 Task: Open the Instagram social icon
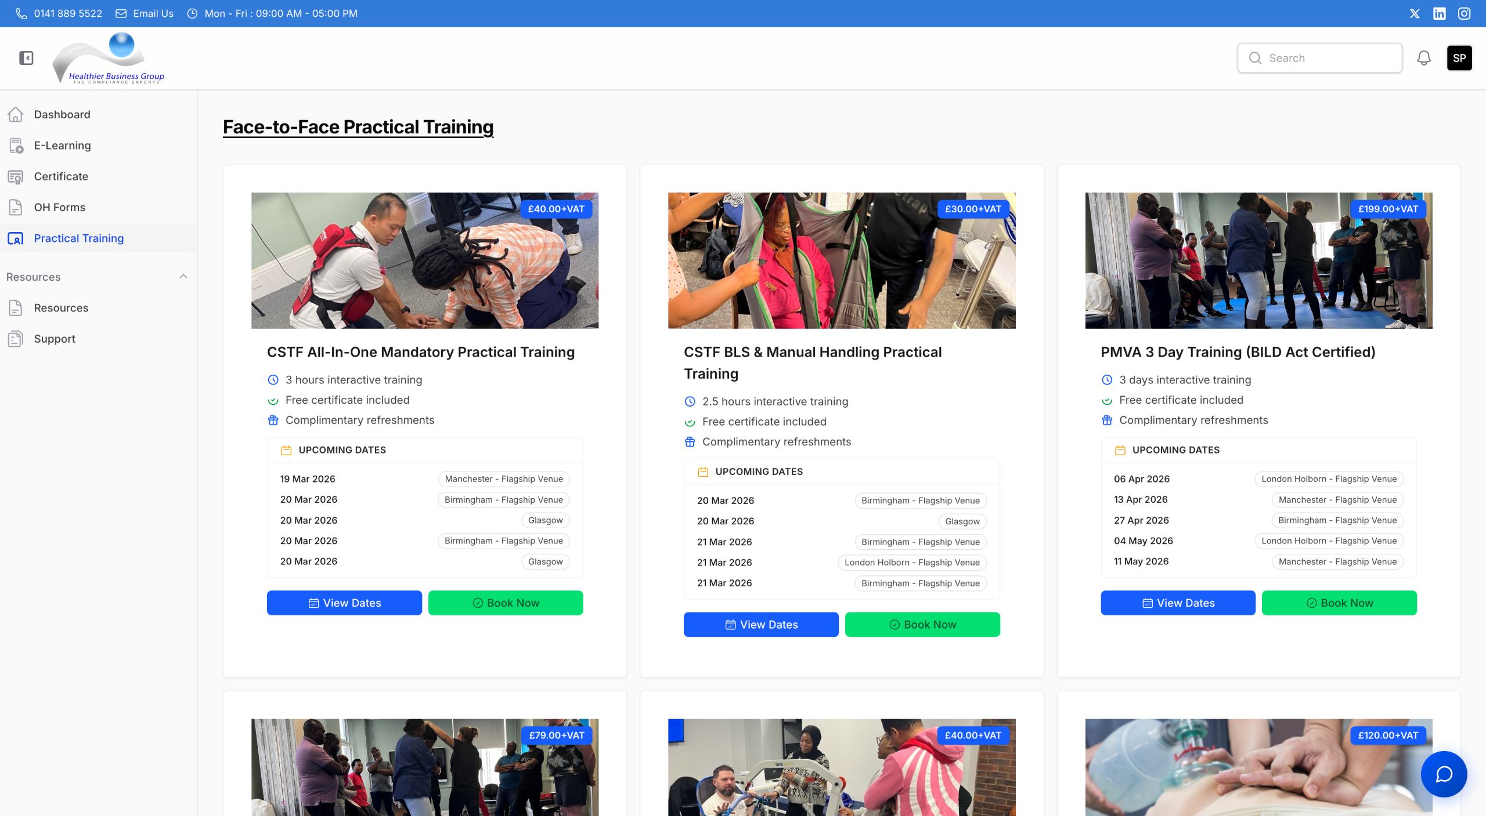pyautogui.click(x=1464, y=13)
